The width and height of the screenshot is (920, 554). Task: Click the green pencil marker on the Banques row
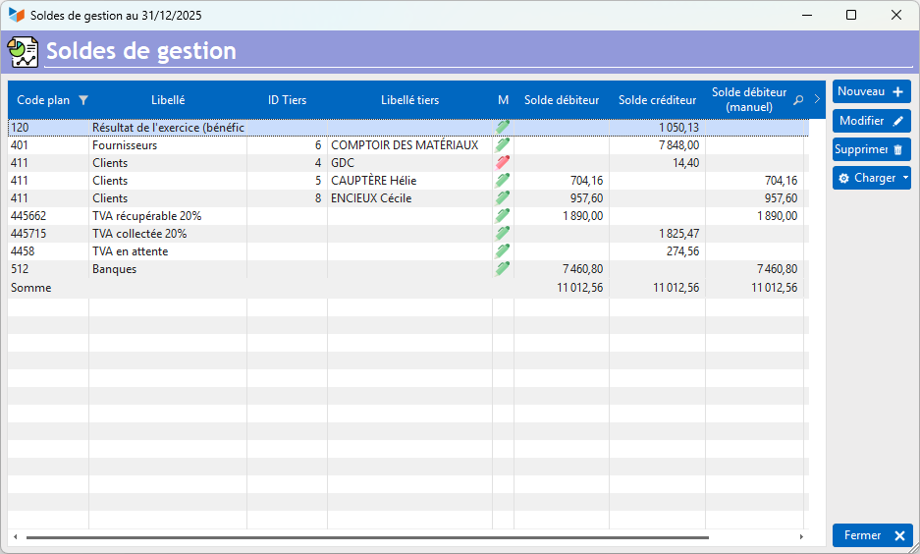point(503,269)
